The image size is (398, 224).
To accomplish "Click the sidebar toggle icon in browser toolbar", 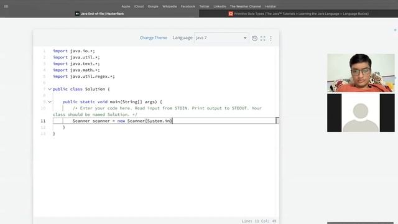I will [6, 6].
